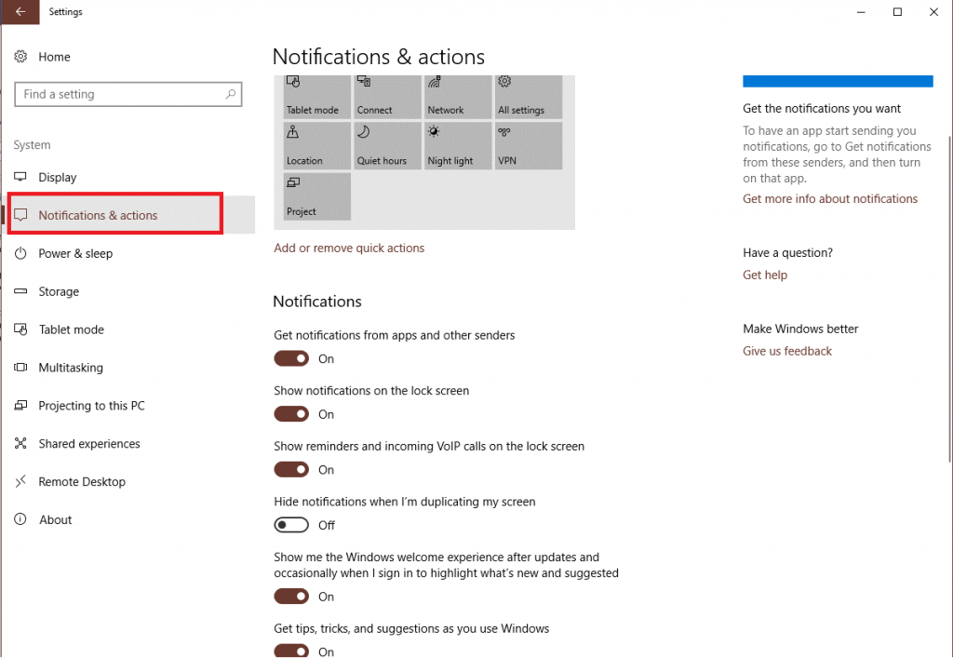Viewport: 953px width, 658px height.
Task: Toggle Get tips, tricks, and suggestions switch
Action: (x=291, y=651)
